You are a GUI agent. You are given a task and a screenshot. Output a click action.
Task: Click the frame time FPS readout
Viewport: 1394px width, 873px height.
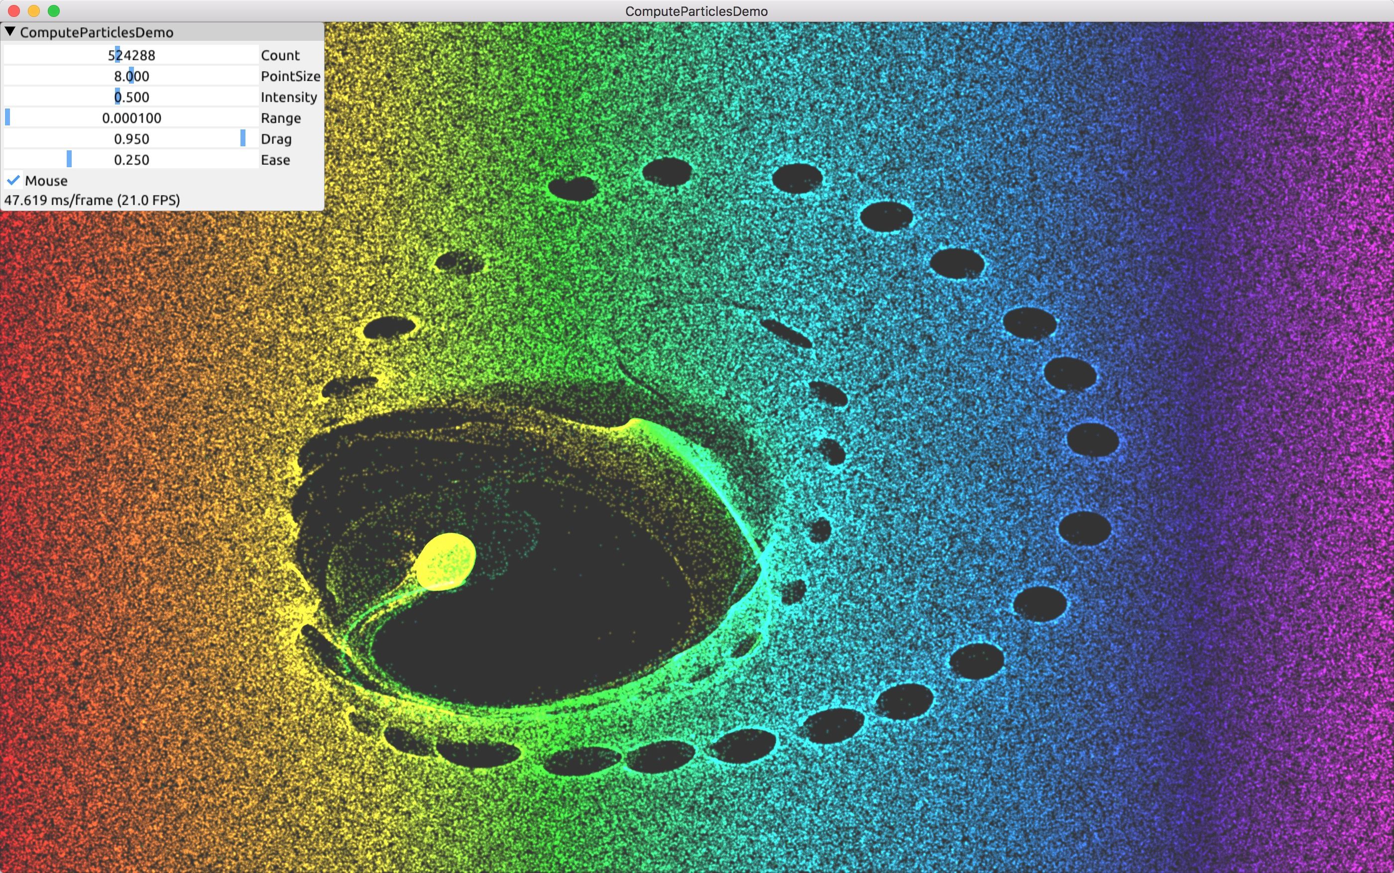(x=93, y=200)
